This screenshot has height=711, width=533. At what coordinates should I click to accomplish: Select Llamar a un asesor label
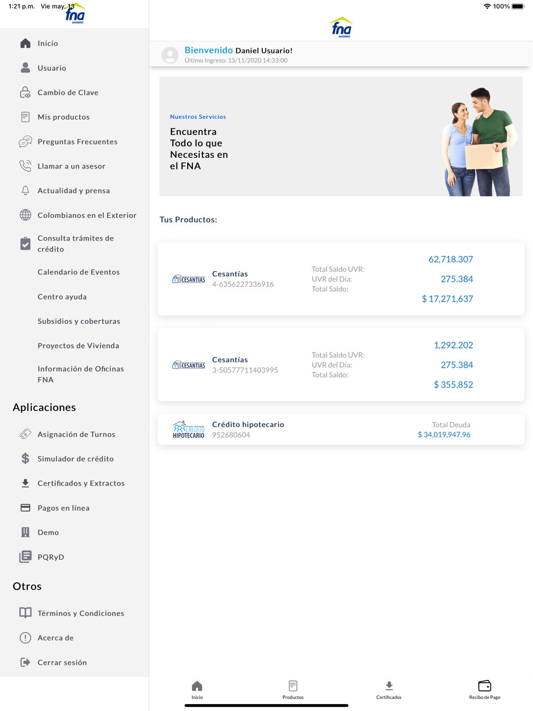point(71,166)
